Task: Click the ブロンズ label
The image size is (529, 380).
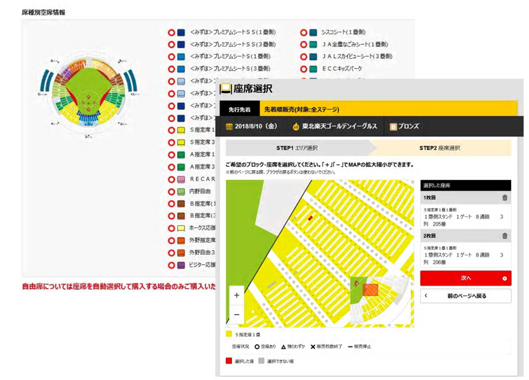Action: coord(408,126)
